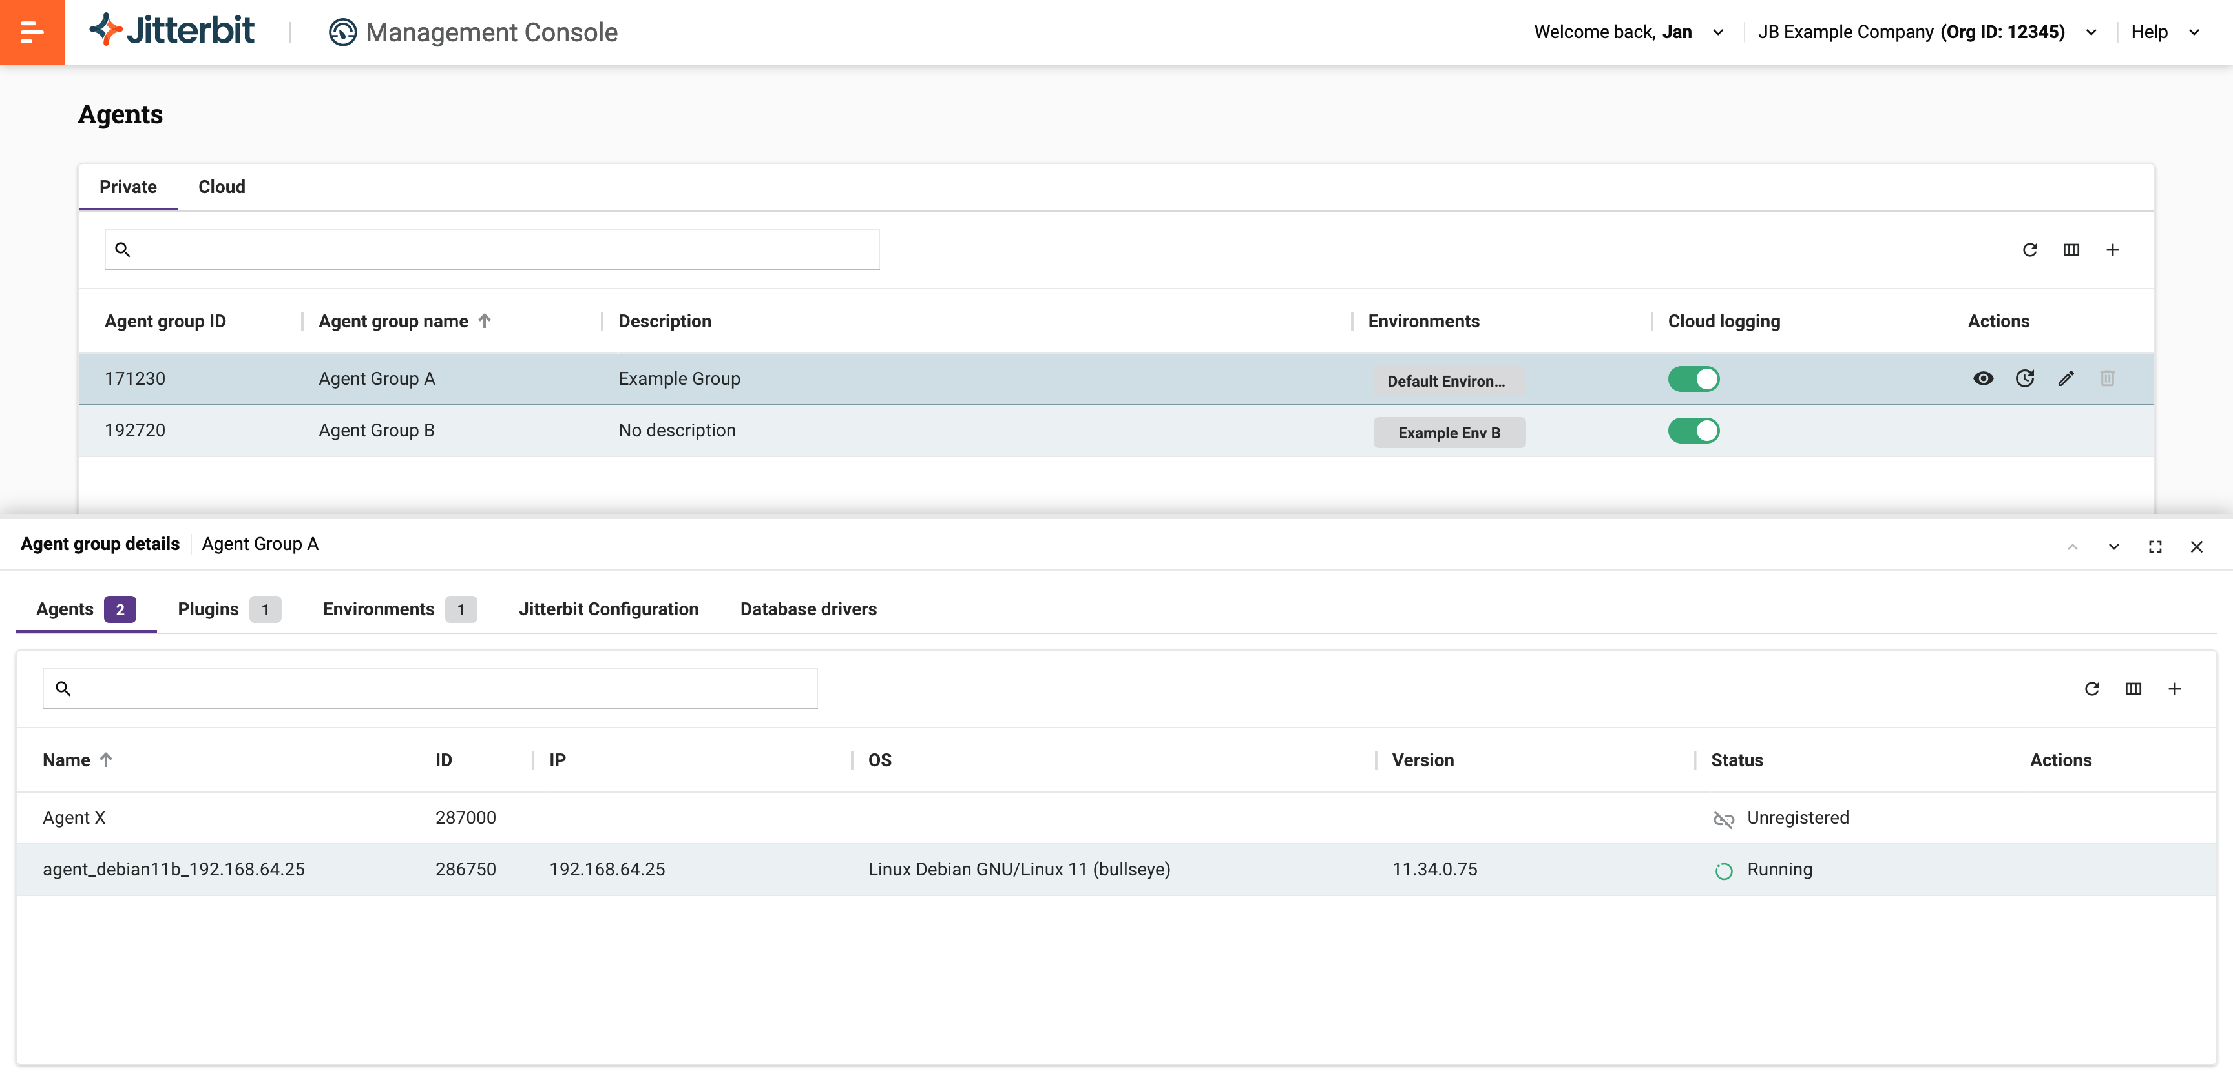Image resolution: width=2233 pixels, height=1082 pixels.
Task: Select Agent Group A name cell
Action: point(376,378)
